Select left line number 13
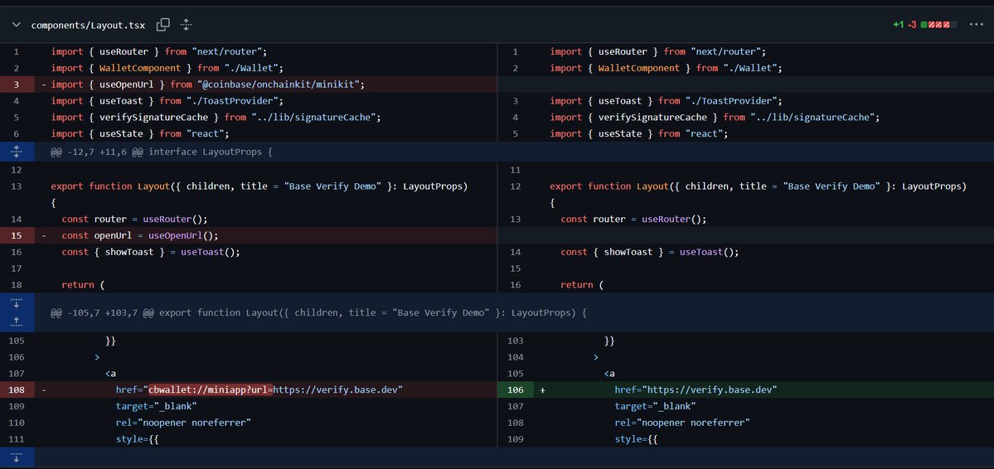 [17, 186]
